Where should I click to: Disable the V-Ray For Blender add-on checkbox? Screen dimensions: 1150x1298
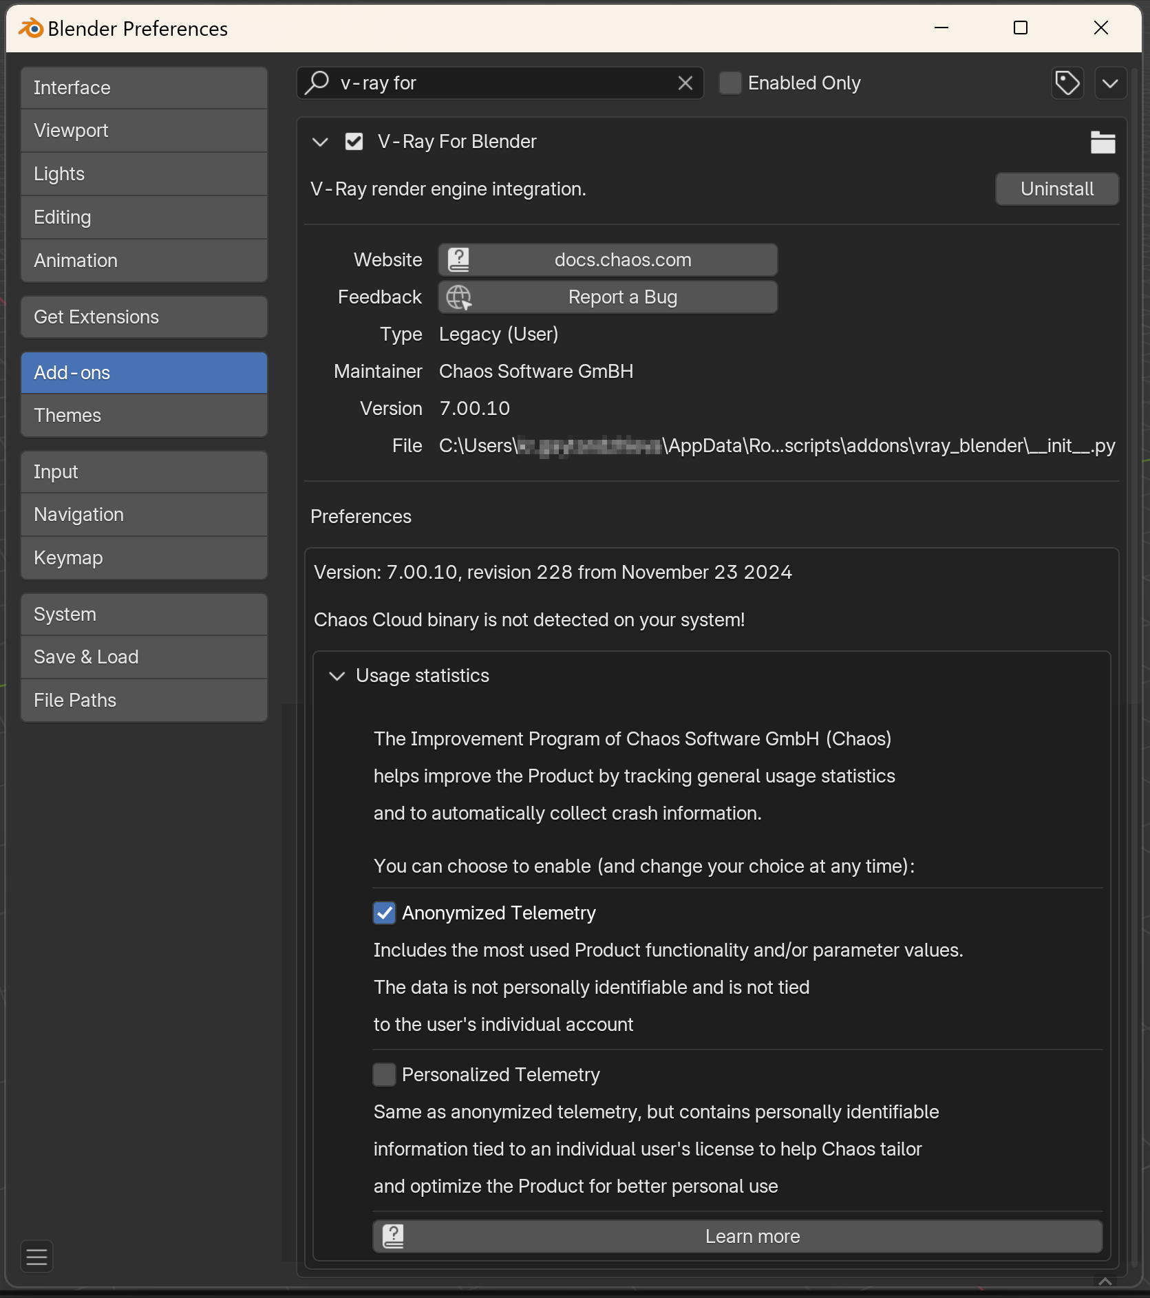click(x=354, y=142)
